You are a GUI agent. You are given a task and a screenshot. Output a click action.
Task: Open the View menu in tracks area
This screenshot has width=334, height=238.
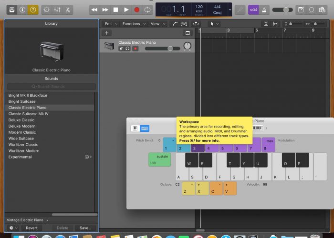pos(158,24)
